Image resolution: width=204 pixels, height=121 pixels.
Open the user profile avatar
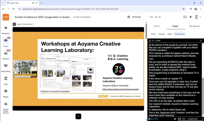(196, 17)
